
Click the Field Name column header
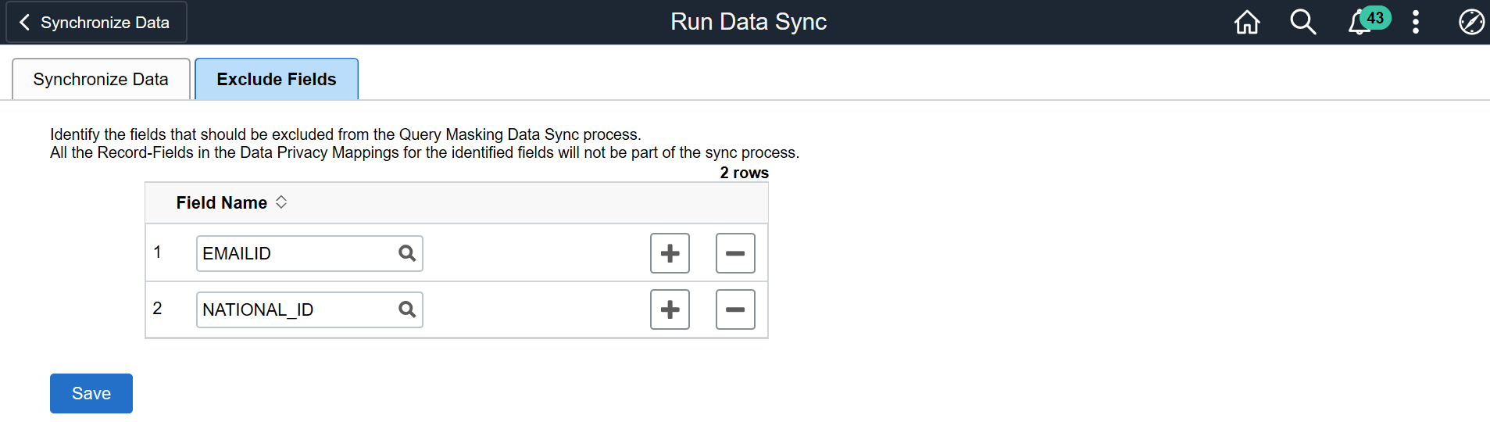(x=222, y=203)
